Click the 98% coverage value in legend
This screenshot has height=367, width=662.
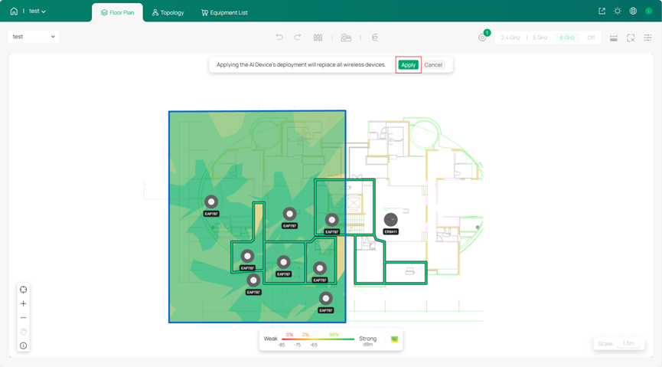tap(334, 335)
